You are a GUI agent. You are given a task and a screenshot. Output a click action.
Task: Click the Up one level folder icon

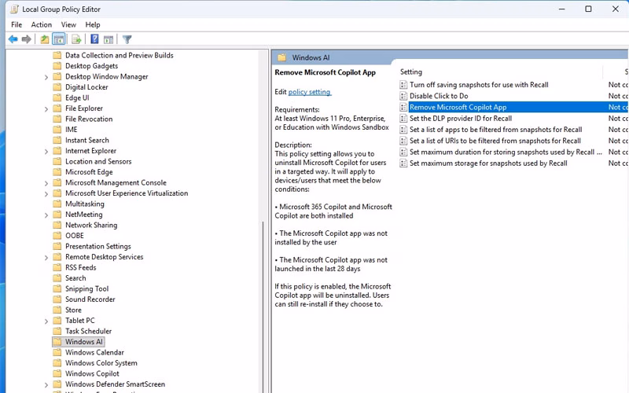tap(45, 39)
